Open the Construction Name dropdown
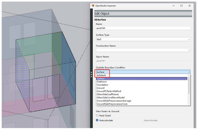198x130 pixels. tap(143, 50)
